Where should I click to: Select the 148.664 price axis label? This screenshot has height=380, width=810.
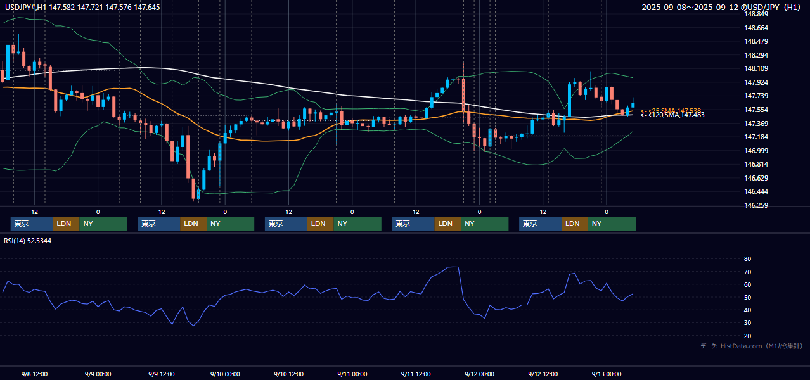point(756,28)
